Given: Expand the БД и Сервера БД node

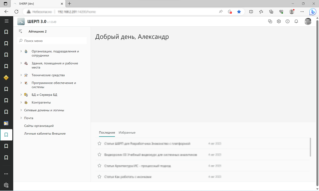Looking at the screenshot, I should [21, 95].
